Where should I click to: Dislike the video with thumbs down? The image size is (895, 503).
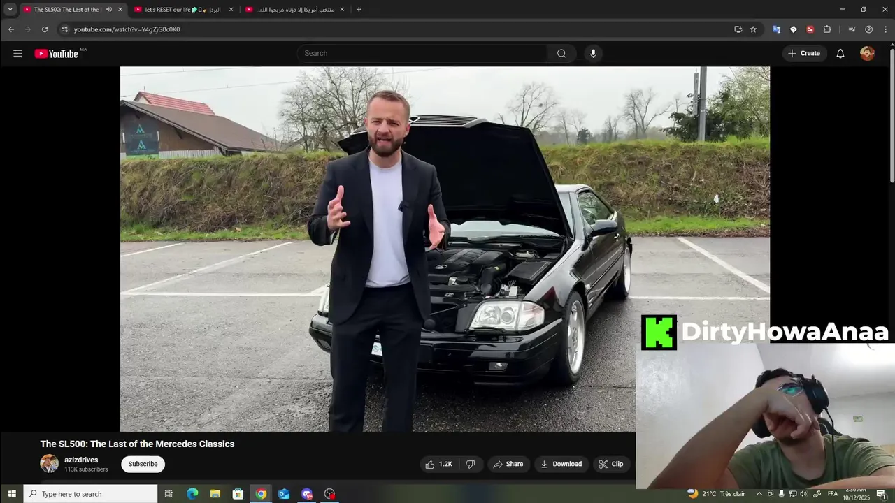[x=471, y=464]
